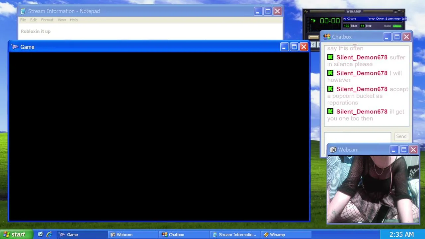Launch Internet Explorer from quick launch
Image resolution: width=425 pixels, height=239 pixels.
click(x=49, y=234)
